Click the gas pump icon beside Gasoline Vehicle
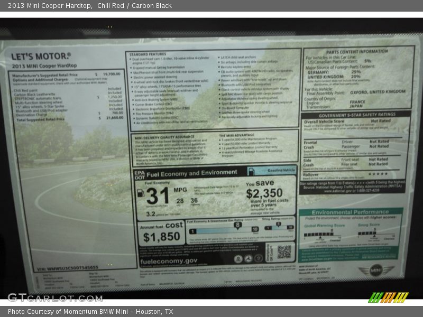The width and height of the screenshot is (423, 317). point(252,171)
